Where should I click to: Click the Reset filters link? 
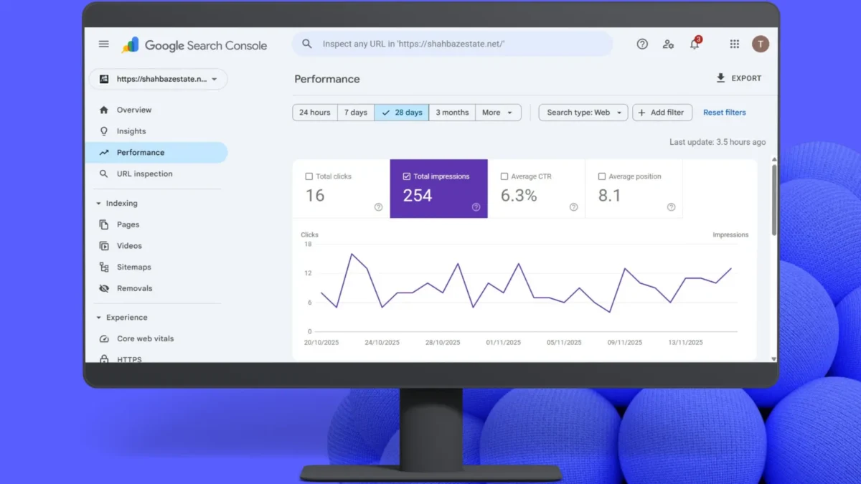tap(724, 113)
